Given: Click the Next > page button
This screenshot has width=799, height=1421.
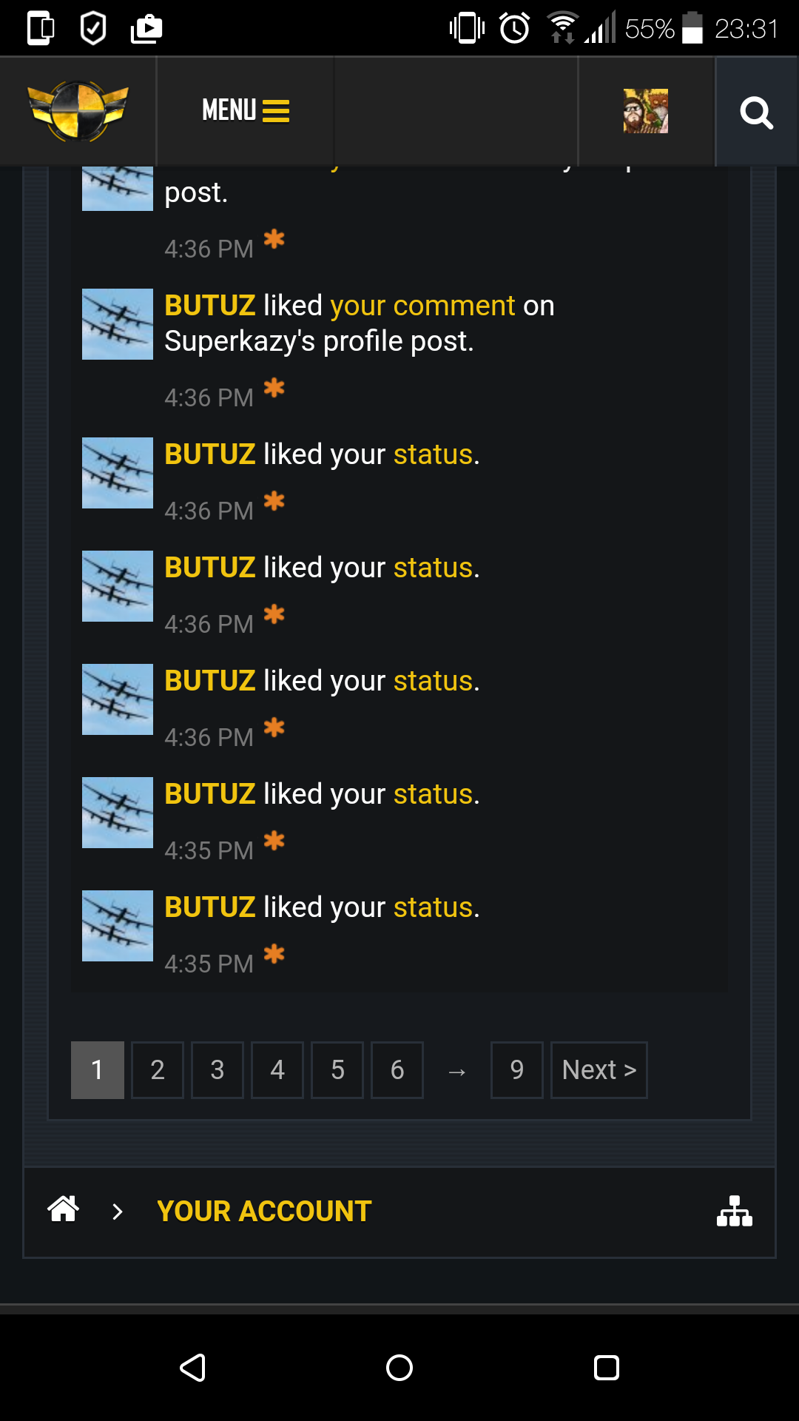Looking at the screenshot, I should click(x=599, y=1070).
